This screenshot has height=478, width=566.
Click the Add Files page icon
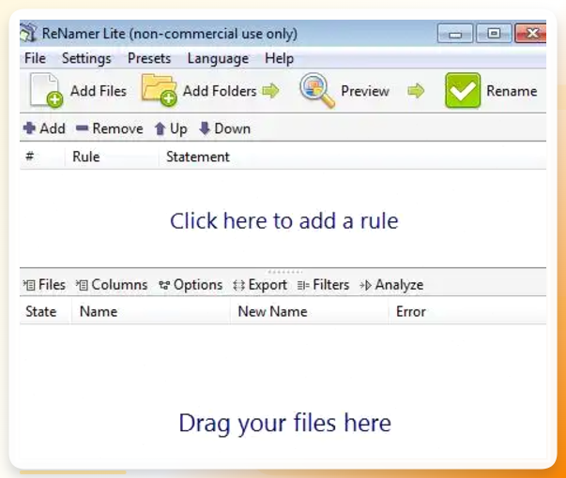(46, 90)
